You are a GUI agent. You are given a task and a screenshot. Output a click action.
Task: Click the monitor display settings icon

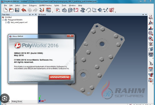pos(151,54)
